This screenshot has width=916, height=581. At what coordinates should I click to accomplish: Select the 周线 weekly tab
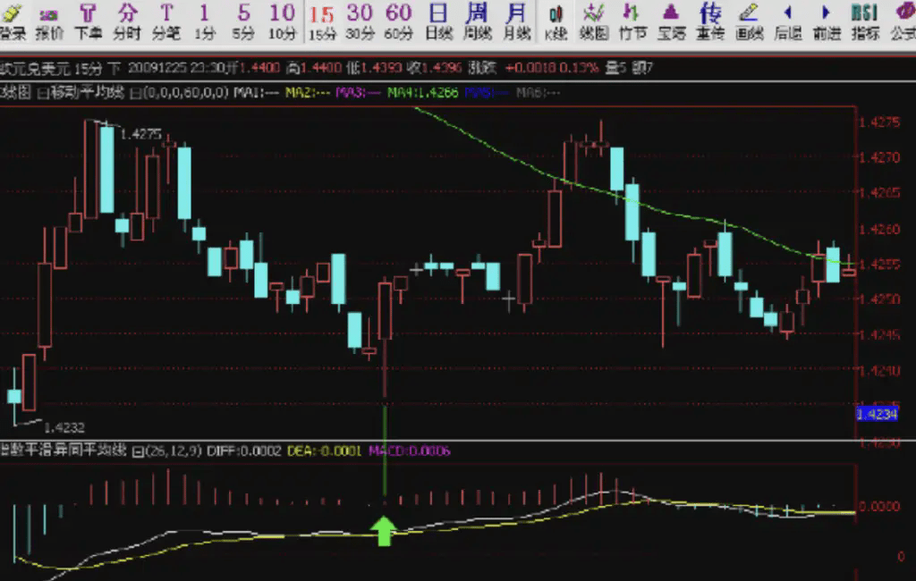pos(477,21)
